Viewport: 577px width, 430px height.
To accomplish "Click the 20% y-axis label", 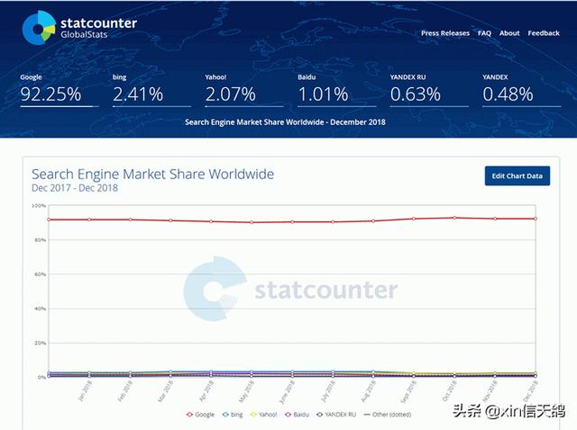I will (x=40, y=343).
